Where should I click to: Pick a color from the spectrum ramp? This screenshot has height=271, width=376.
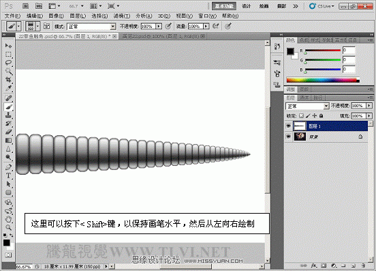pos(323,81)
